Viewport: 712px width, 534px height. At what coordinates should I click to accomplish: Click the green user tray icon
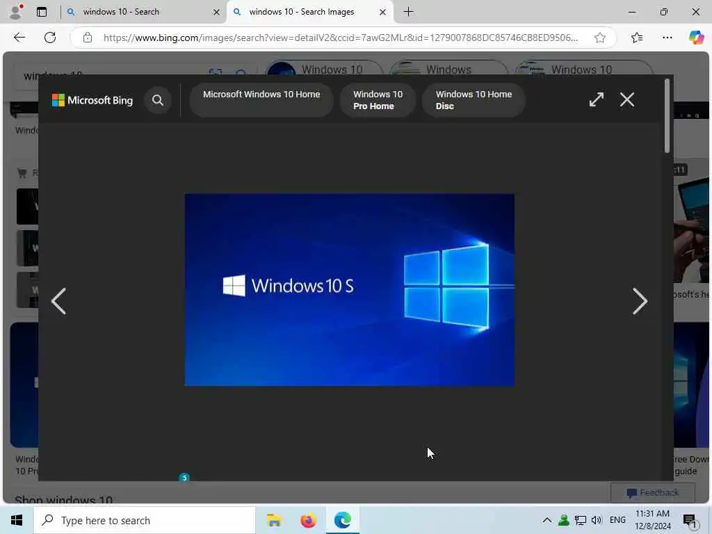point(563,520)
